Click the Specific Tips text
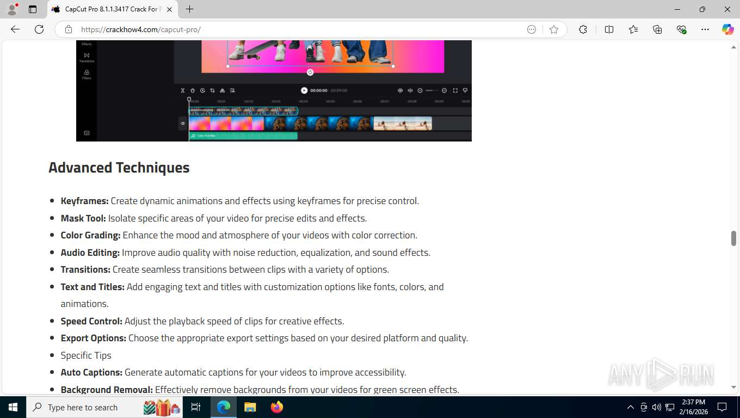Viewport: 740px width, 418px height. (86, 355)
